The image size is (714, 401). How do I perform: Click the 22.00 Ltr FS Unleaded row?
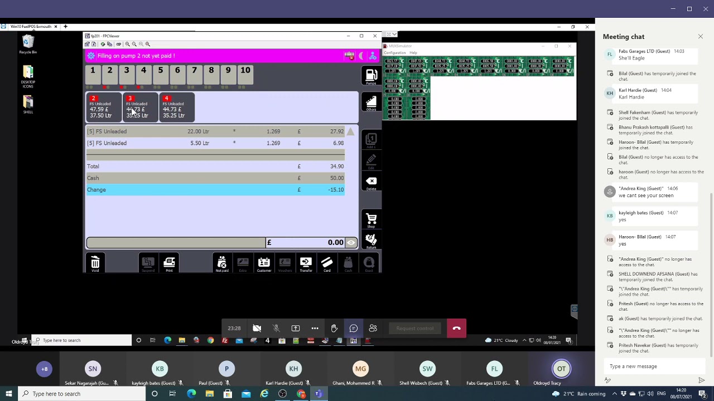[x=215, y=131]
